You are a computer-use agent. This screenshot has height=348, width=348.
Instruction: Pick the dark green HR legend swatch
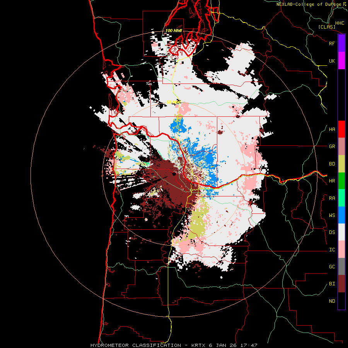coord(341,181)
